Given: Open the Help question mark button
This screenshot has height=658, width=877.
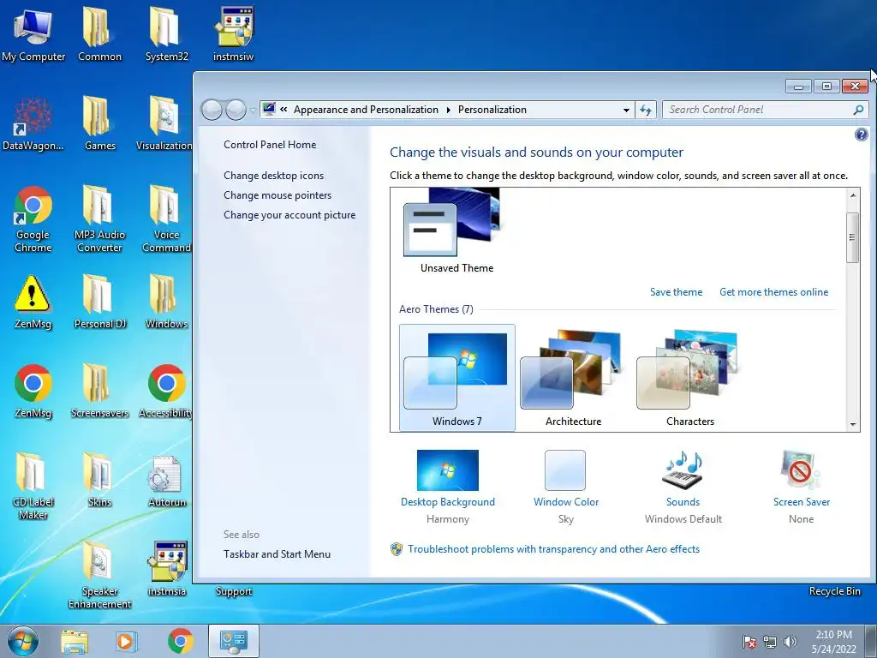Looking at the screenshot, I should [x=862, y=135].
